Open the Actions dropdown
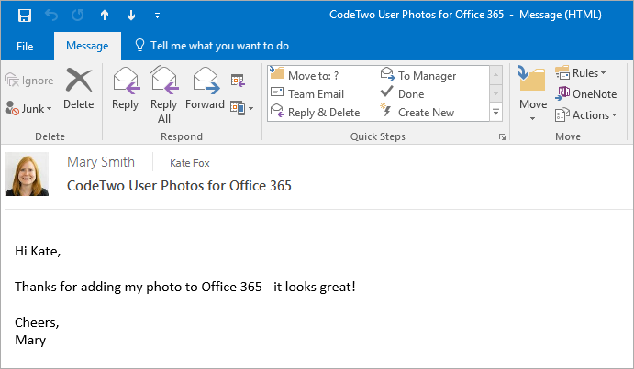The image size is (634, 369). pos(586,115)
